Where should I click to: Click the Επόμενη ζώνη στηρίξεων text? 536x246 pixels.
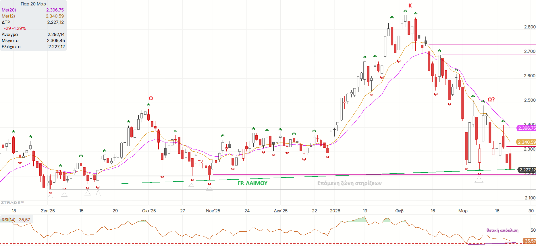pos(349,183)
